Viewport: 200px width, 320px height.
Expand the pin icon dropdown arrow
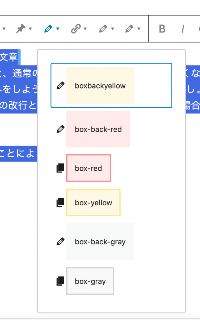[x=30, y=29]
